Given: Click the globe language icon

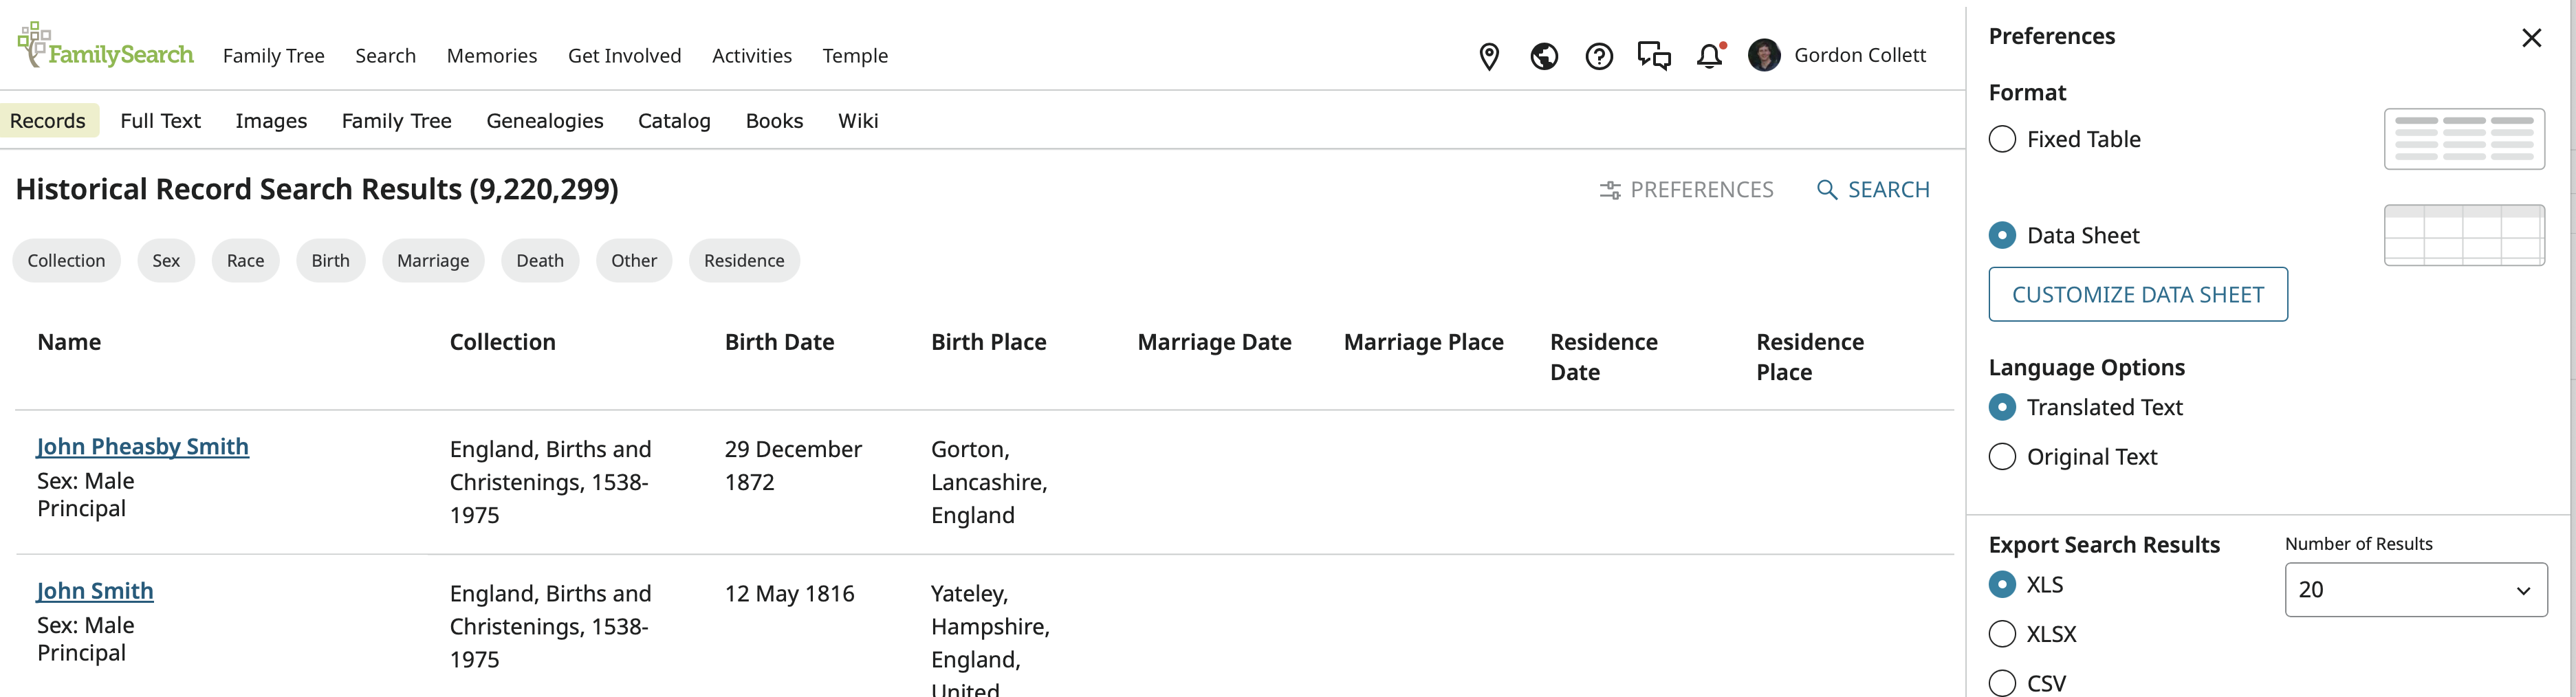Looking at the screenshot, I should coord(1544,56).
